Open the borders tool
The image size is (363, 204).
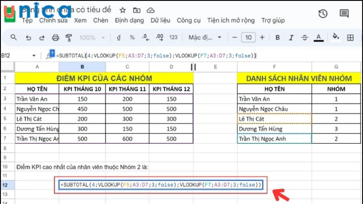[x=350, y=38]
